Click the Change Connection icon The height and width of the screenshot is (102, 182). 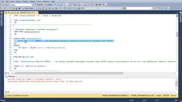pyautogui.click(x=7, y=5)
